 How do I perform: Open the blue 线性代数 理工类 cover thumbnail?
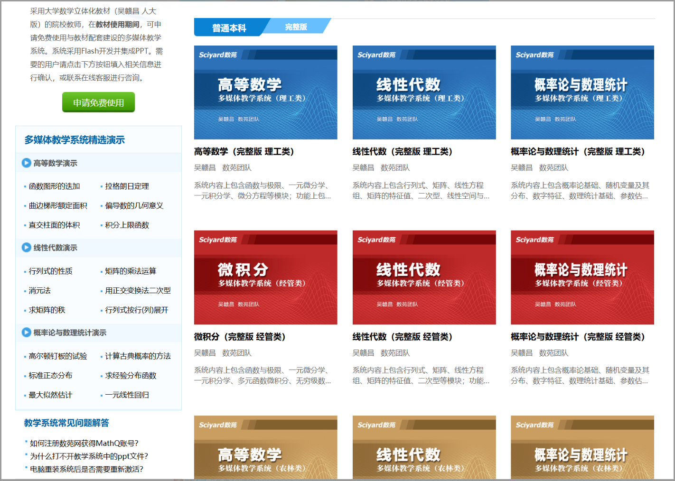[x=424, y=92]
